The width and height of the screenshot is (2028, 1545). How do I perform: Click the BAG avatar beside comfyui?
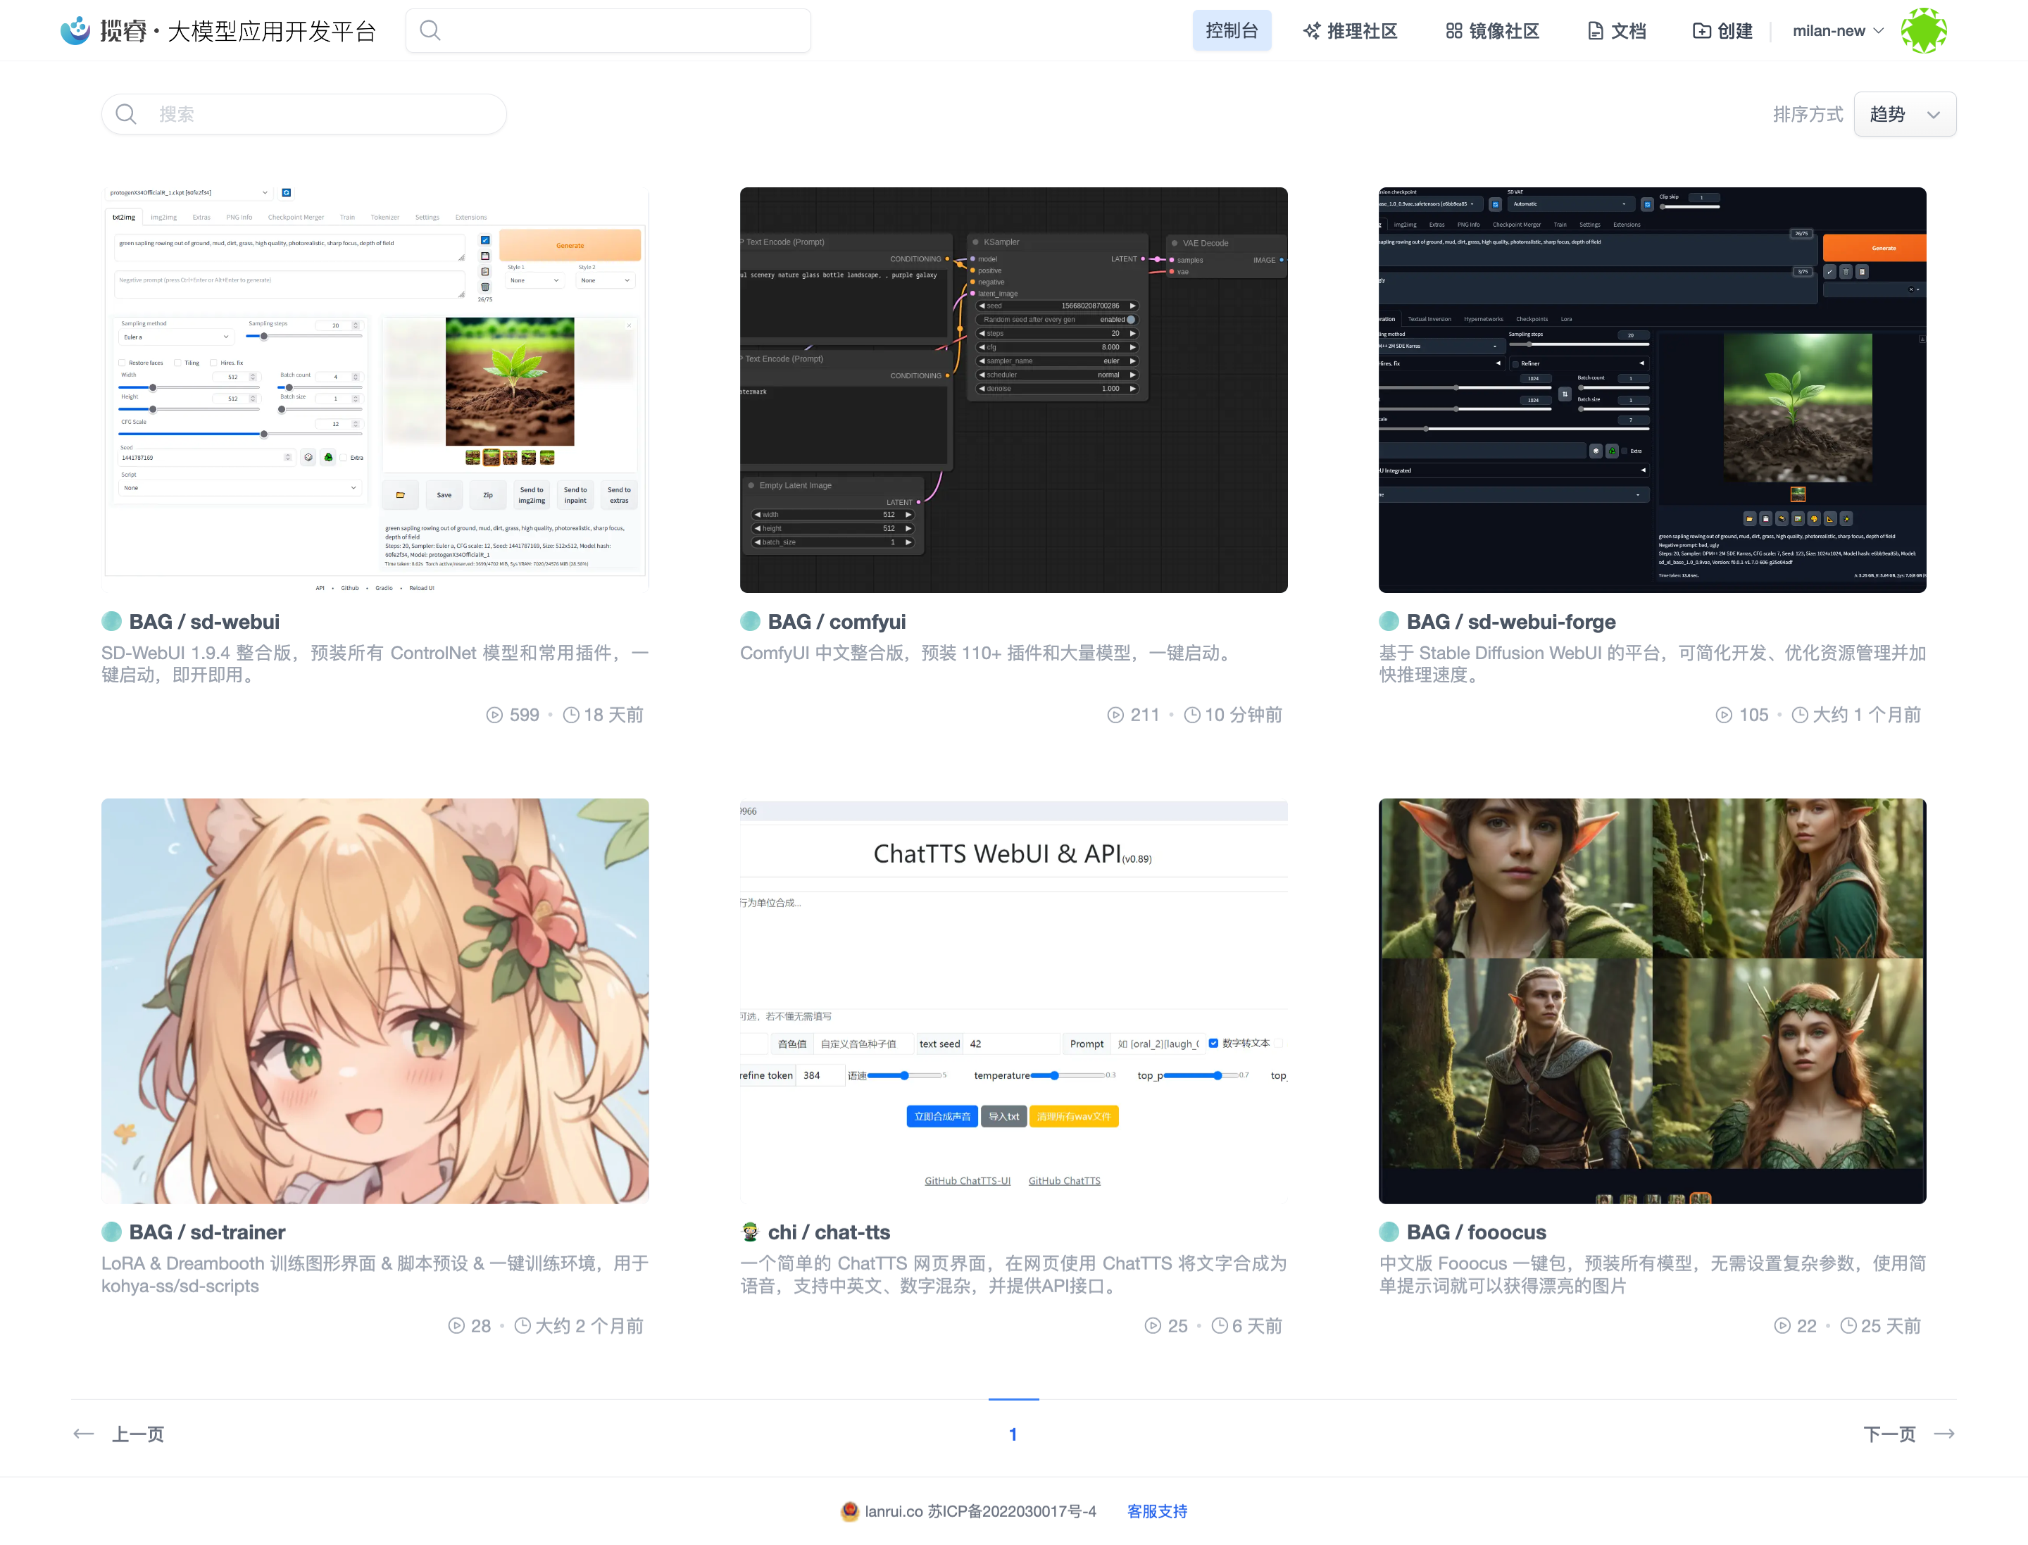(751, 622)
